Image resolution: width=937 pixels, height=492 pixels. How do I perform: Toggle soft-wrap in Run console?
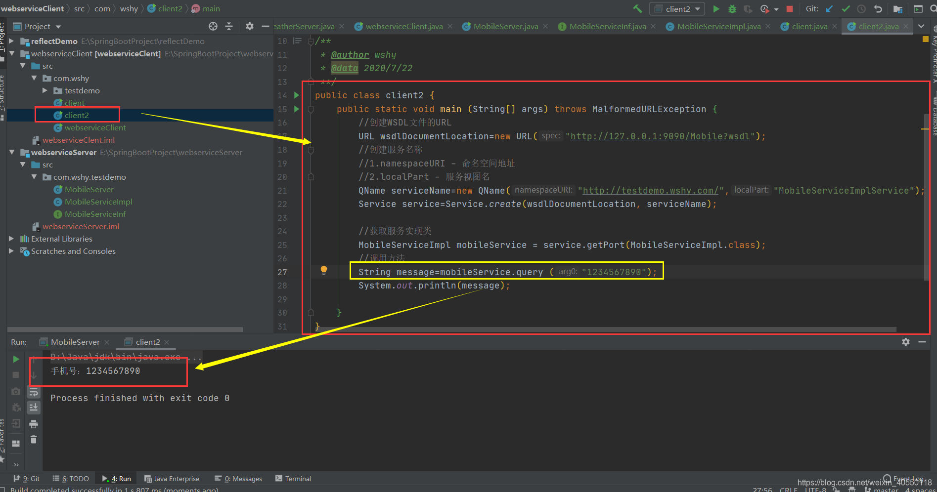click(x=34, y=392)
